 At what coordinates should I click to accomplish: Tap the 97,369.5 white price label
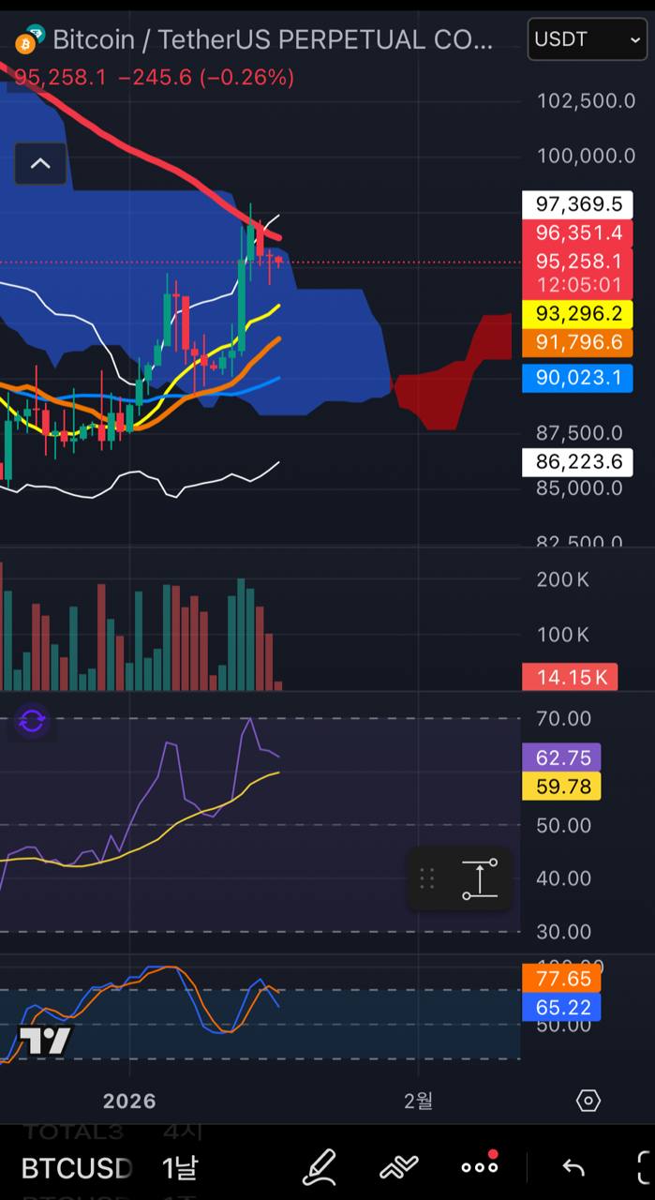pyautogui.click(x=577, y=204)
